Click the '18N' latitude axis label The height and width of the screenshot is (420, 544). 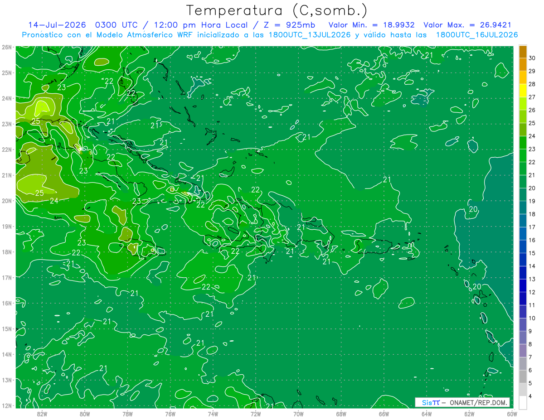(6, 252)
